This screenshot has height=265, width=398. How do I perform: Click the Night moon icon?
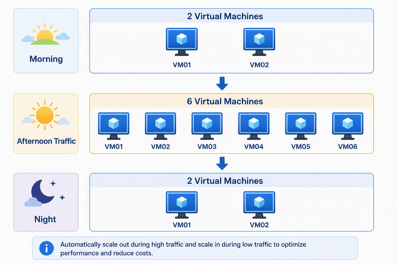[45, 193]
